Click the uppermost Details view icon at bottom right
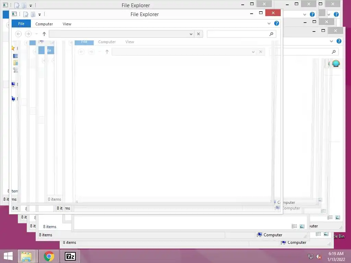 [330, 217]
